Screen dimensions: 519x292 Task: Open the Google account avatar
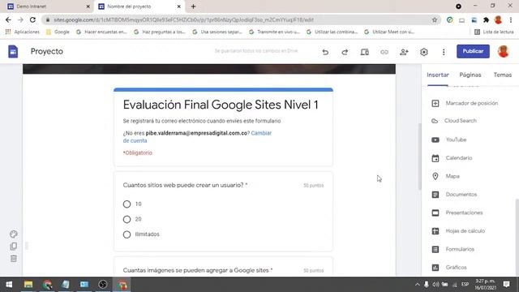point(503,51)
